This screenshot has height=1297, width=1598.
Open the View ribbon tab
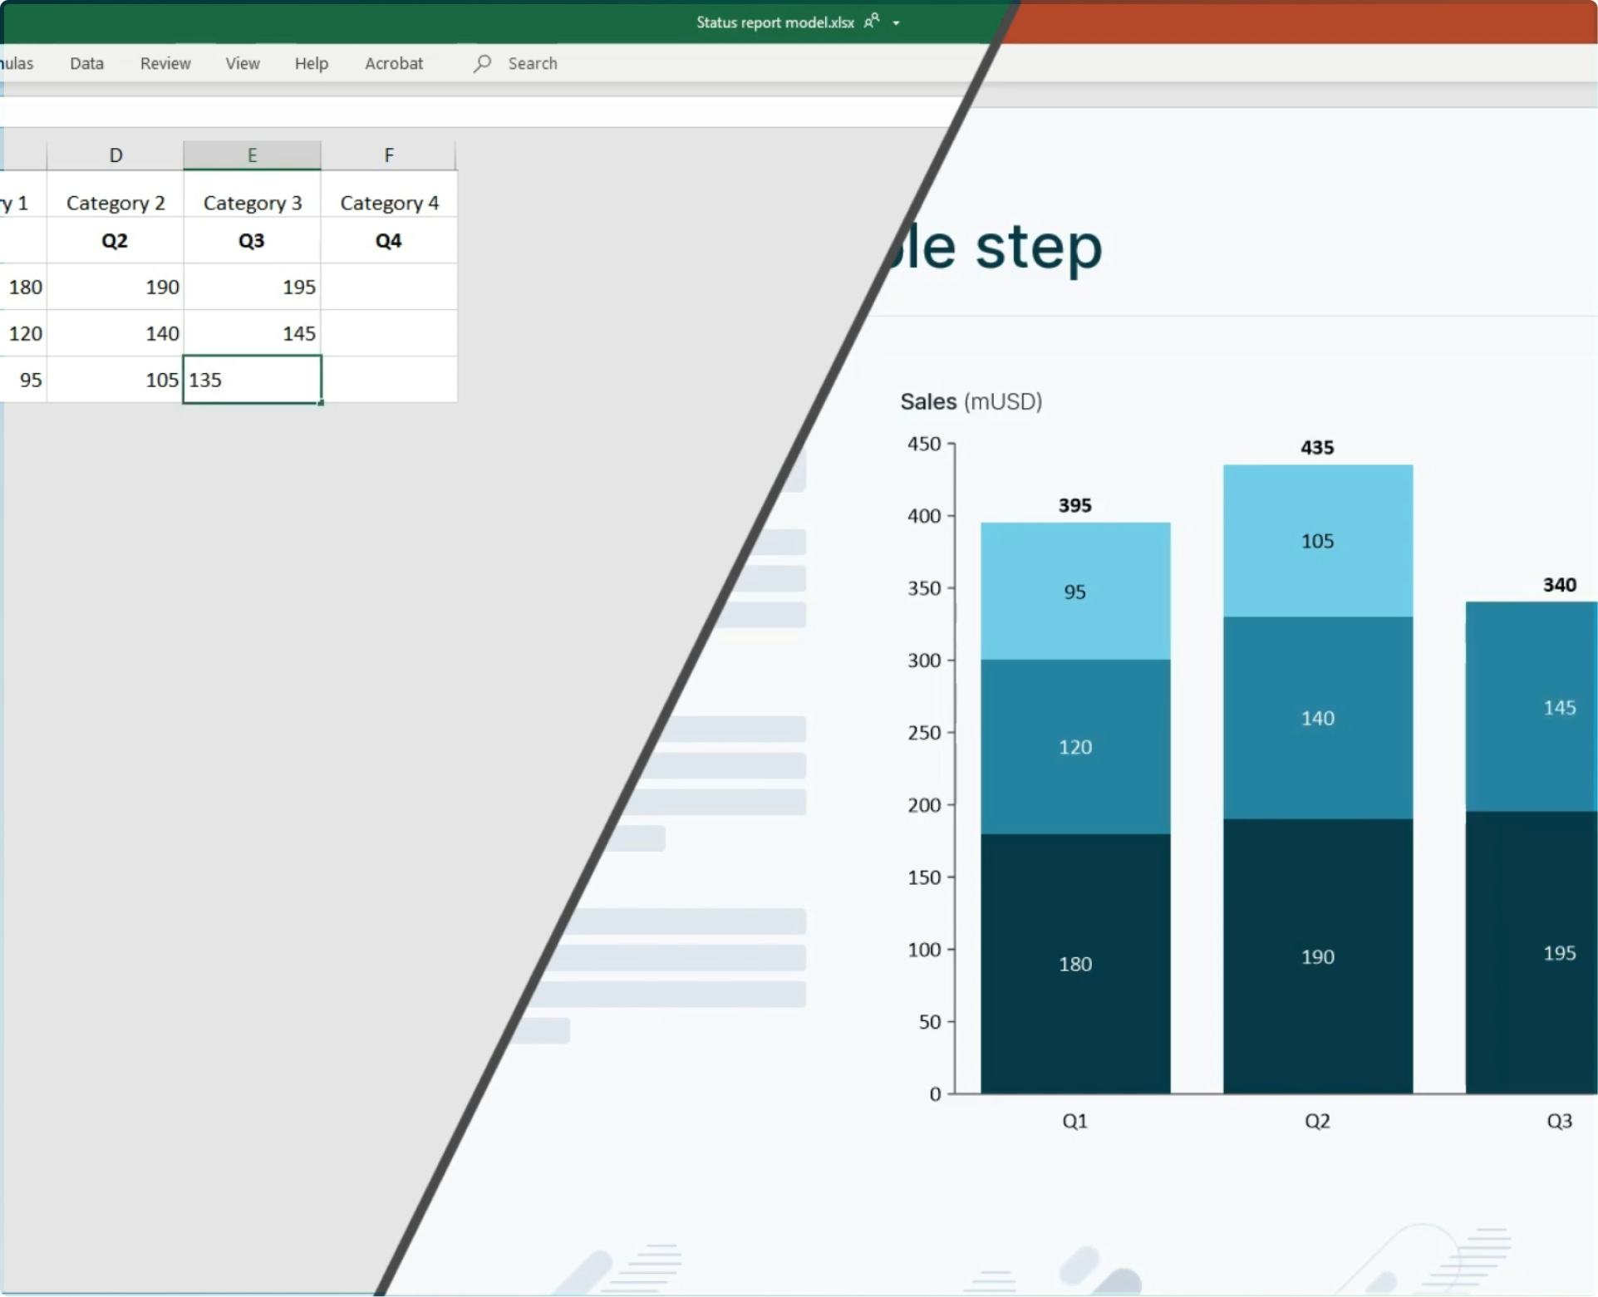[241, 63]
